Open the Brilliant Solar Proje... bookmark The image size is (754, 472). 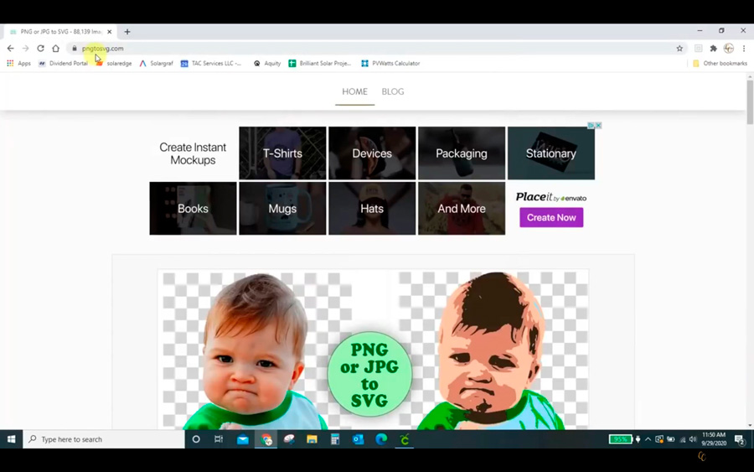[320, 63]
